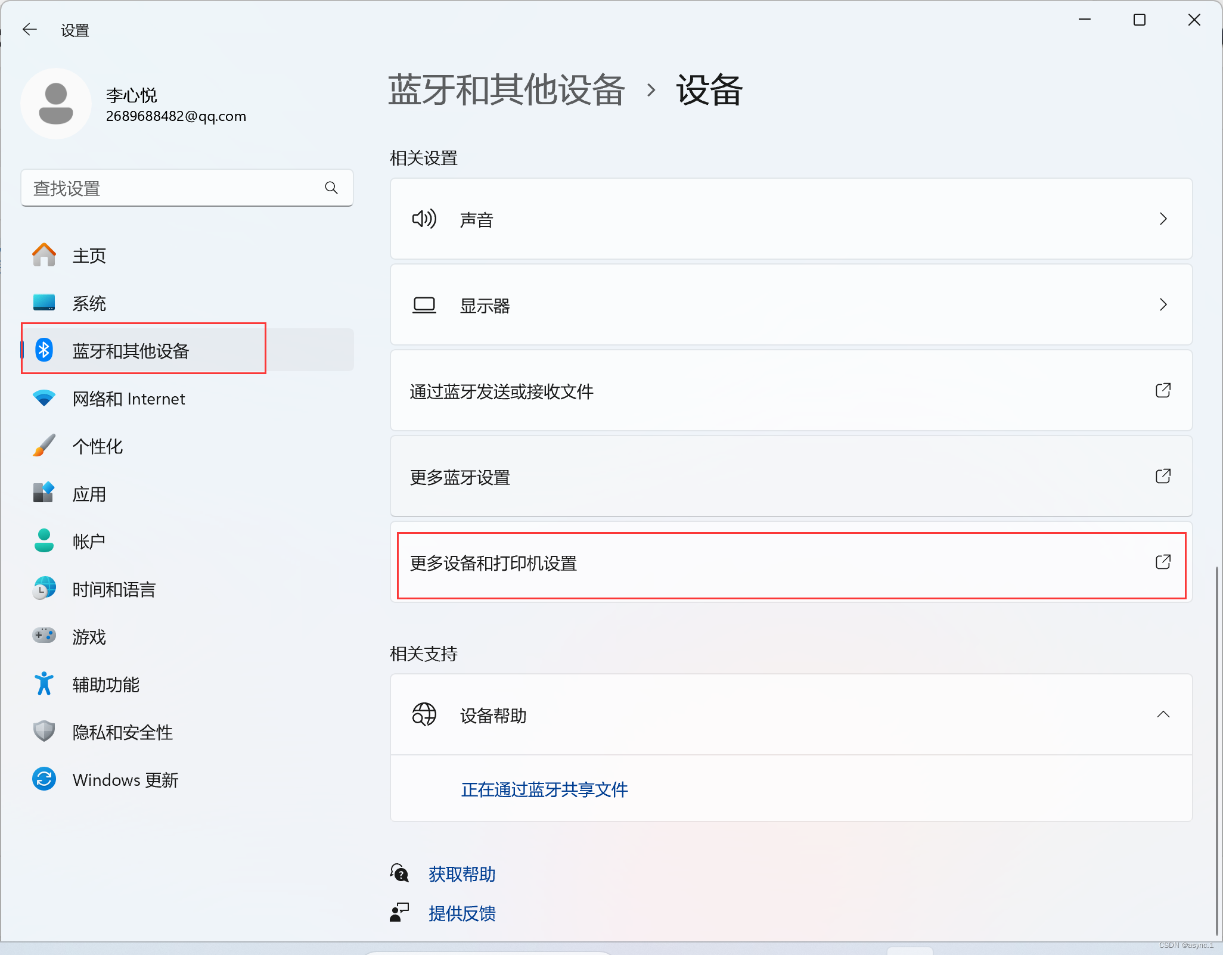Select 时间和语言 in sidebar
The image size is (1223, 955).
114,589
